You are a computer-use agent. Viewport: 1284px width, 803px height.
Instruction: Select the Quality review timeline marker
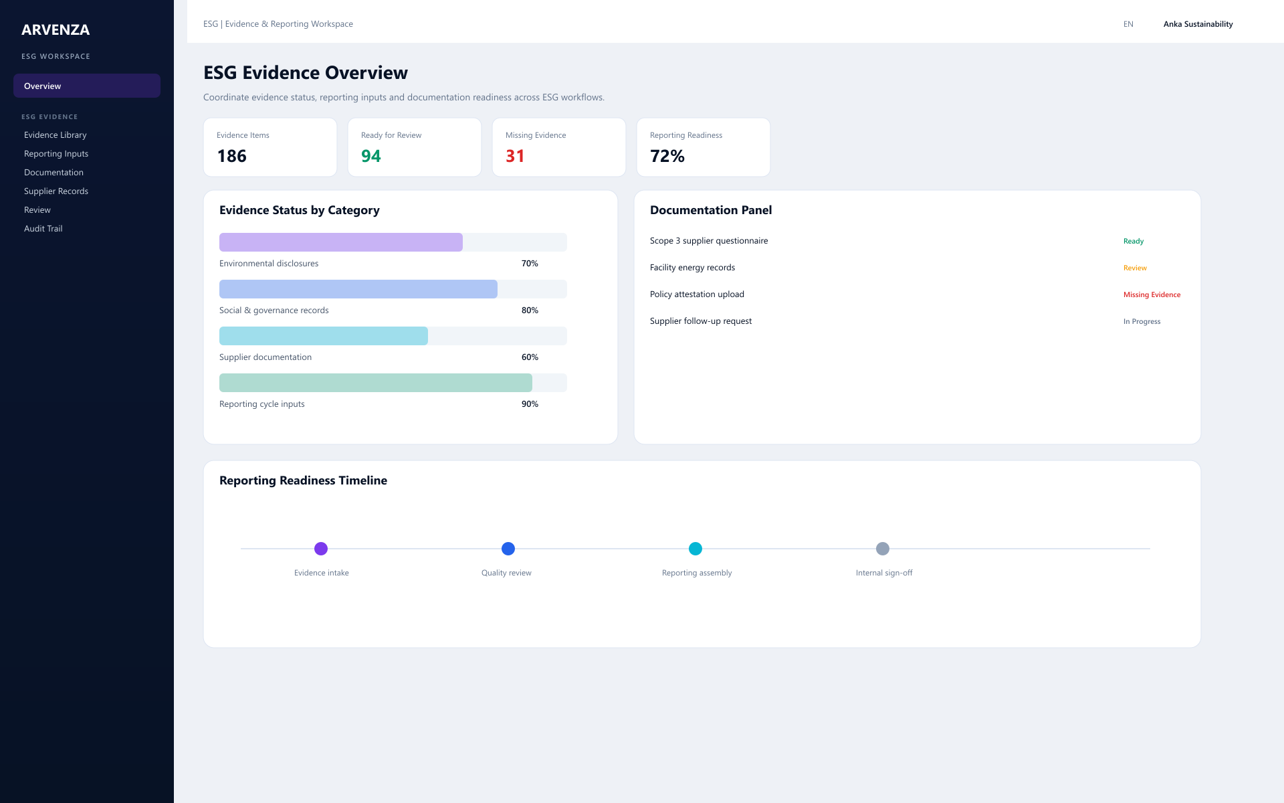[x=508, y=549]
